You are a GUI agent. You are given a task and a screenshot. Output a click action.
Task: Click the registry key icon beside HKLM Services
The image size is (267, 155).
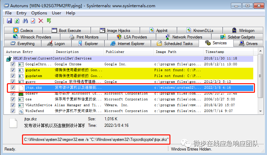click(9, 59)
